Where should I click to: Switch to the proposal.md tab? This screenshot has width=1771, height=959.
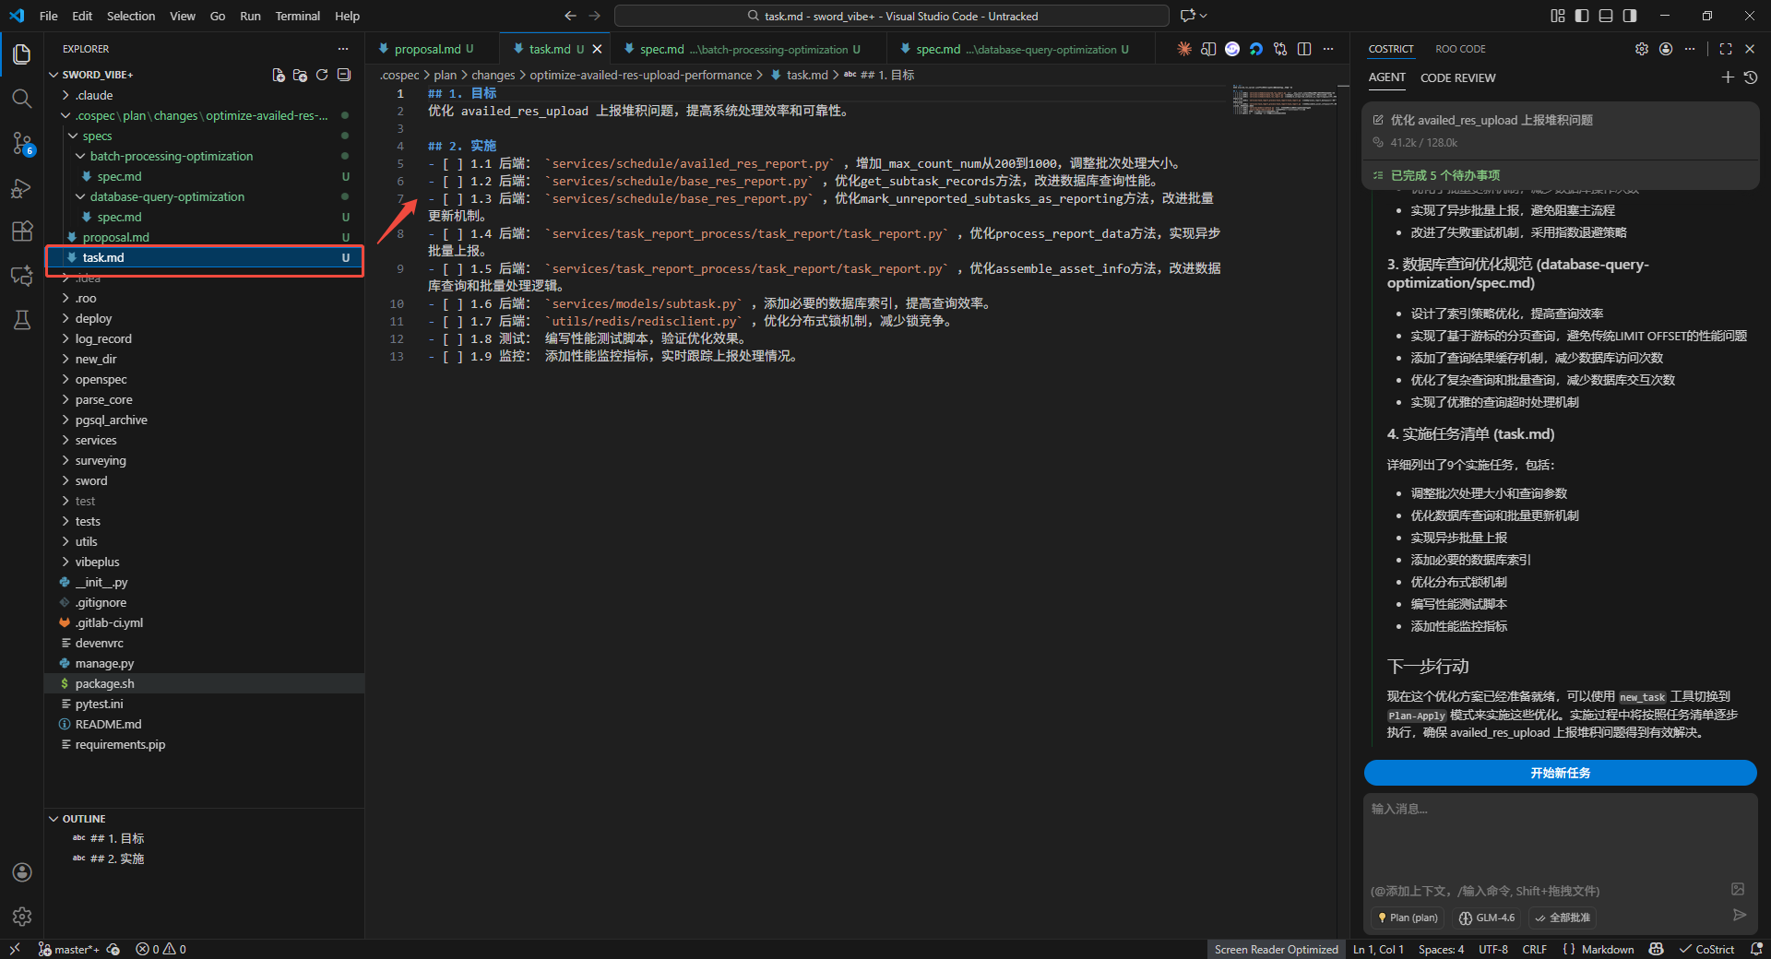coord(427,49)
